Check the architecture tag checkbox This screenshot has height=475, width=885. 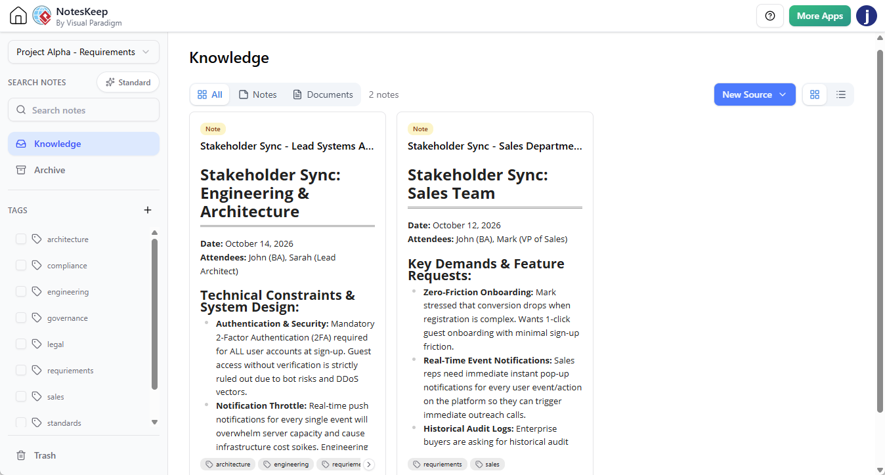(21, 239)
